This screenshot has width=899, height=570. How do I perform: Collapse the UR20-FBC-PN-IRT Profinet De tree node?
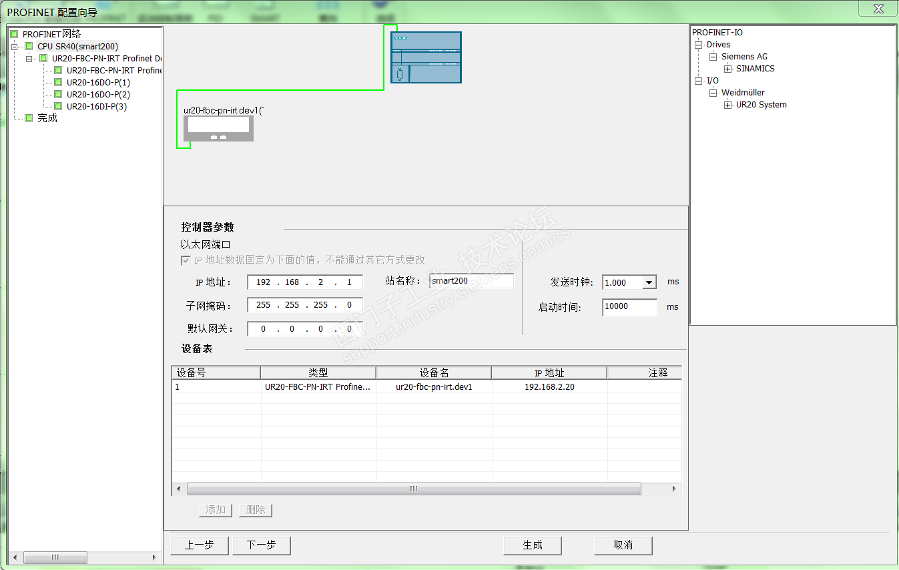click(29, 58)
